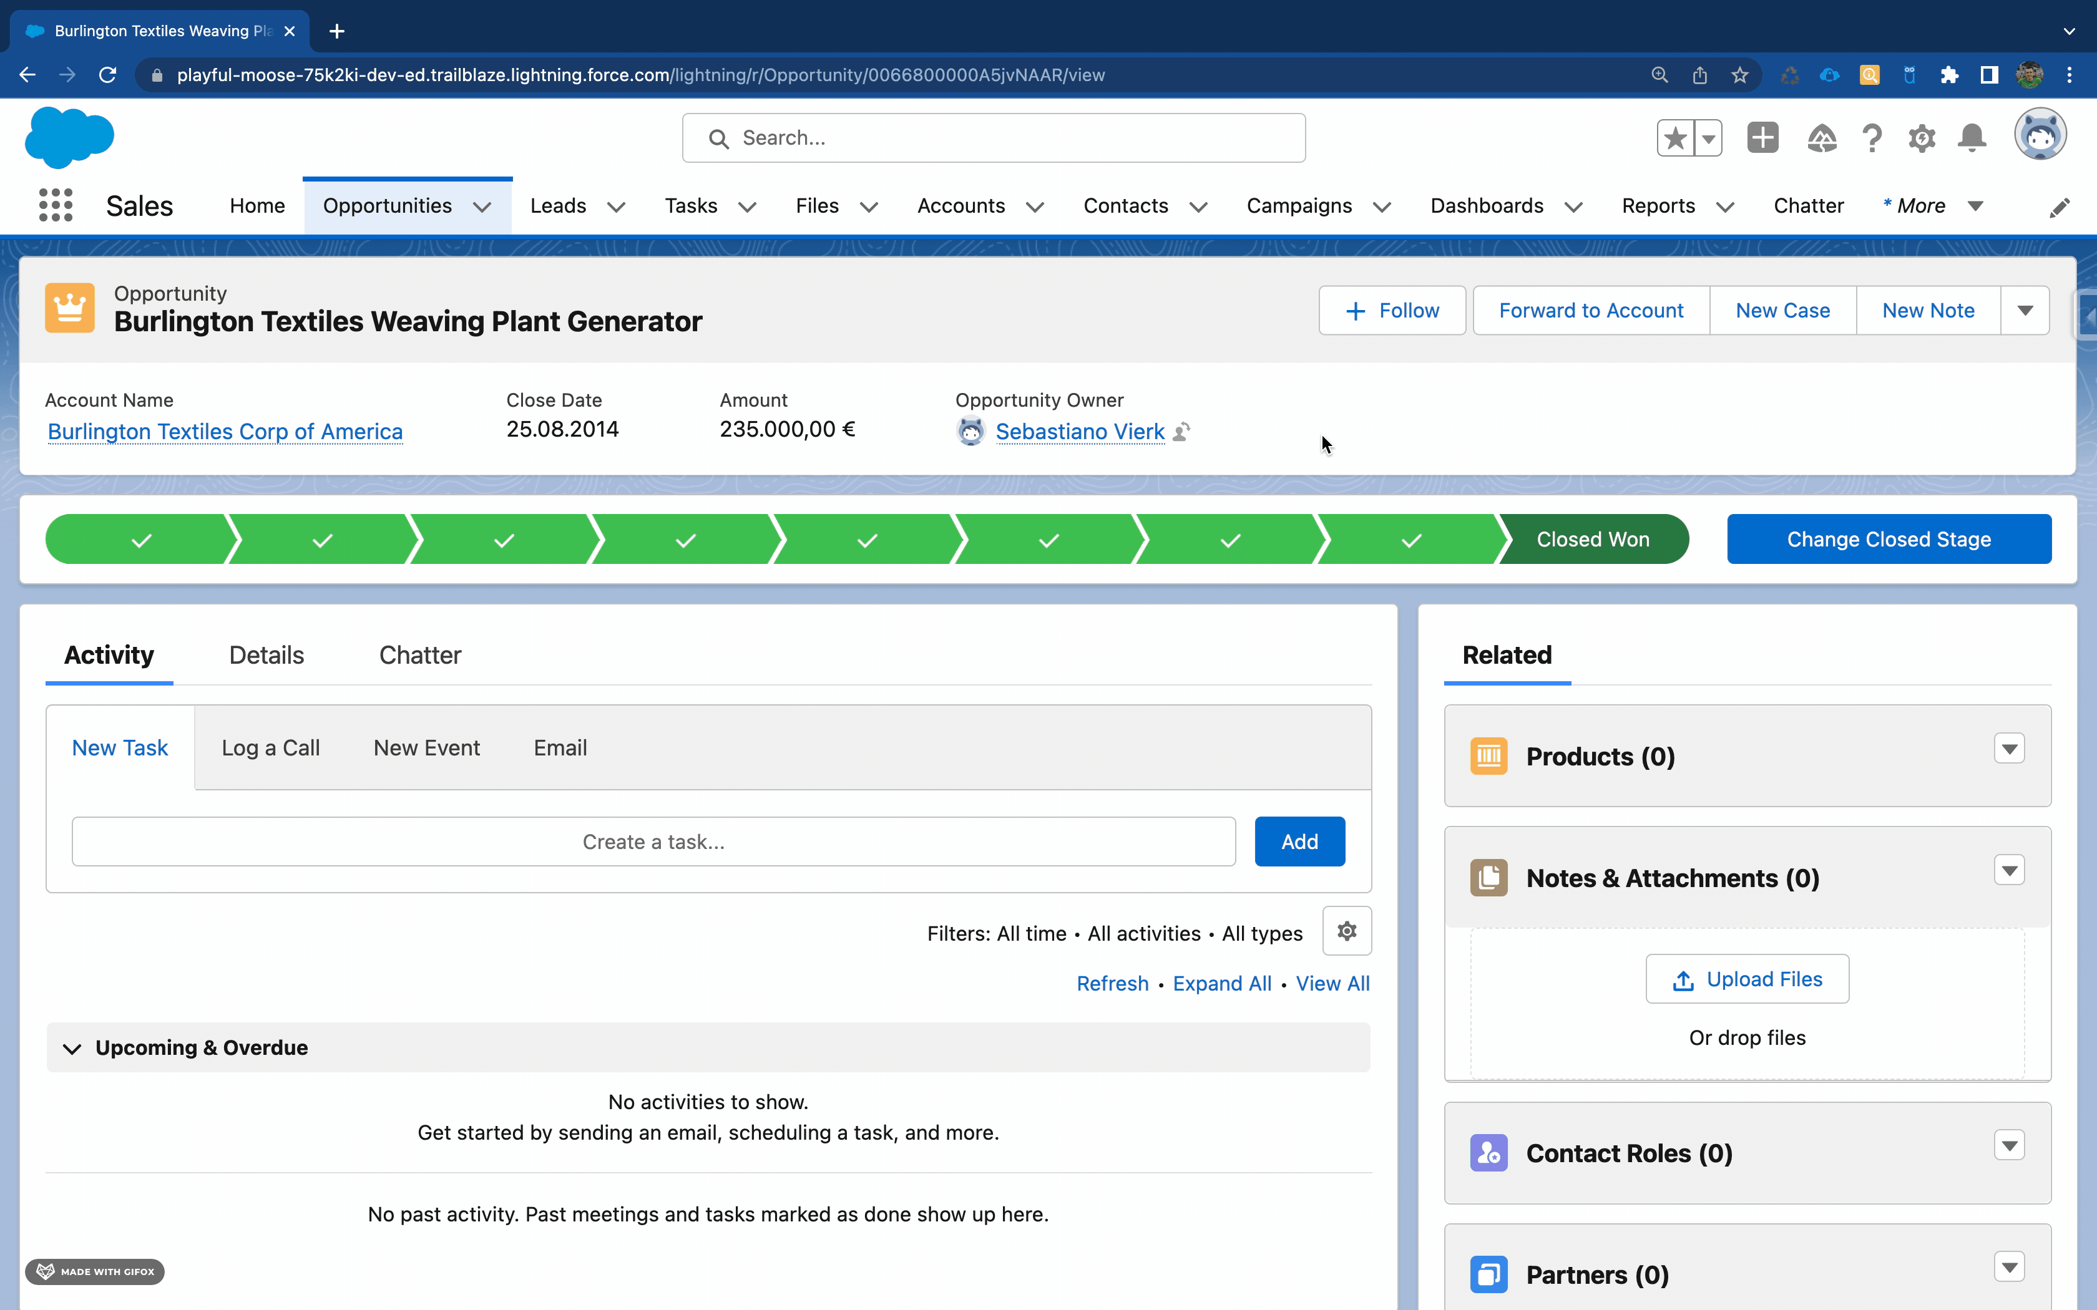
Task: Collapse the Upcoming & Overdue section
Action: pos(72,1049)
